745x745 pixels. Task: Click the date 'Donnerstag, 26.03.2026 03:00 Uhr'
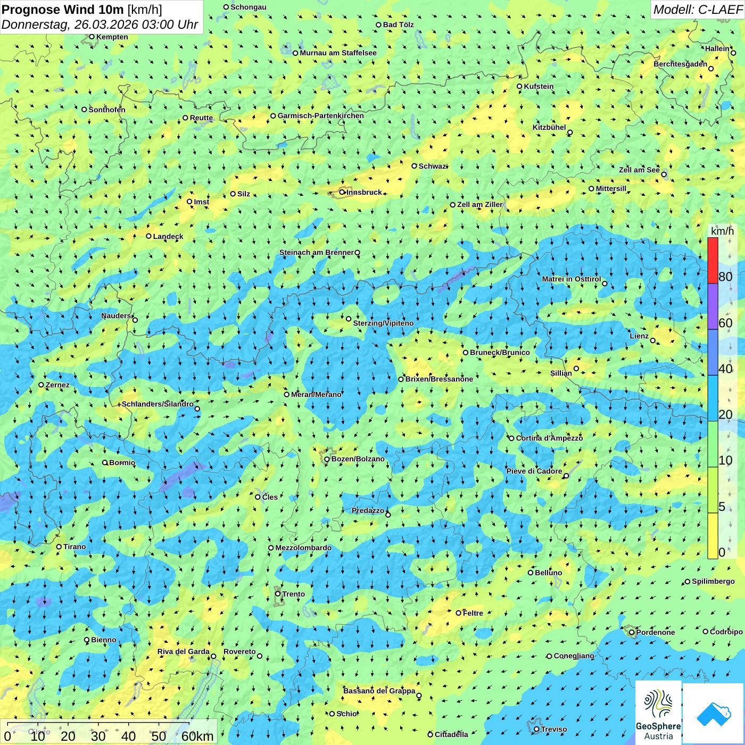[x=100, y=24]
